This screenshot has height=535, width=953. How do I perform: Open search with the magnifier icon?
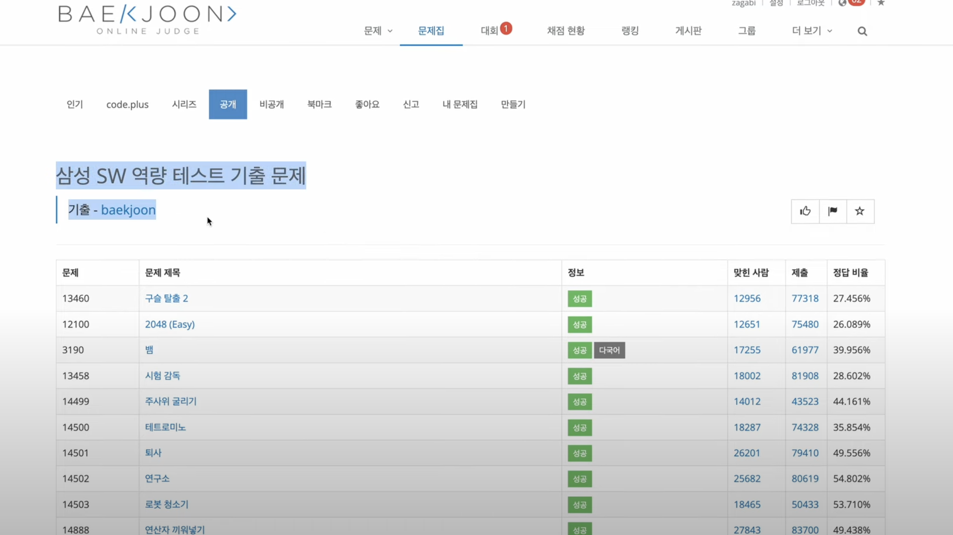tap(862, 31)
